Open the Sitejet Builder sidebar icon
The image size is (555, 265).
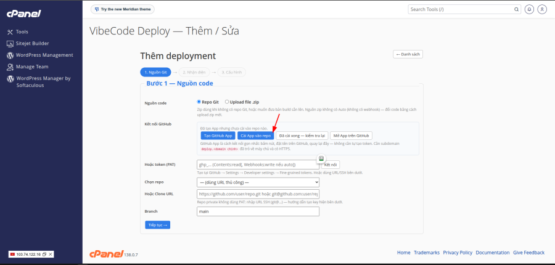coord(10,44)
